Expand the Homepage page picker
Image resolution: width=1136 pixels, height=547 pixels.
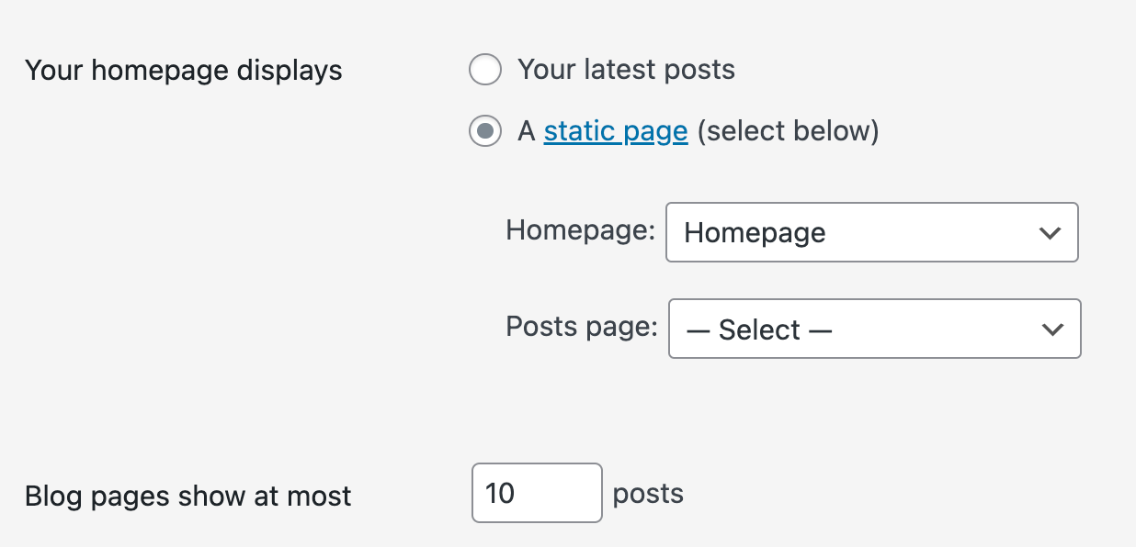(x=871, y=232)
